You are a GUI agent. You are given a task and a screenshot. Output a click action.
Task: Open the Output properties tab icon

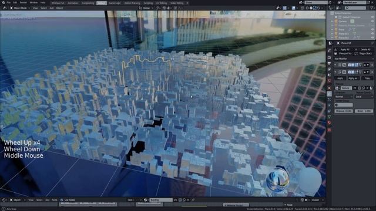(329, 63)
